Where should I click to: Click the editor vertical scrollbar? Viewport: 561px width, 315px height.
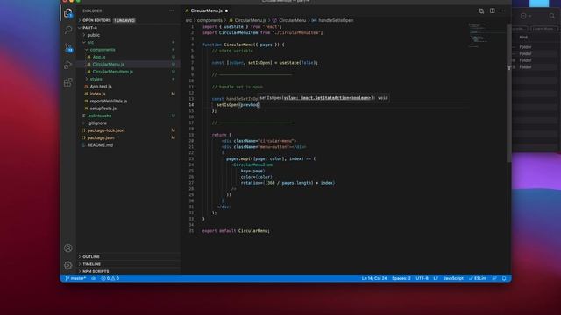click(508, 93)
